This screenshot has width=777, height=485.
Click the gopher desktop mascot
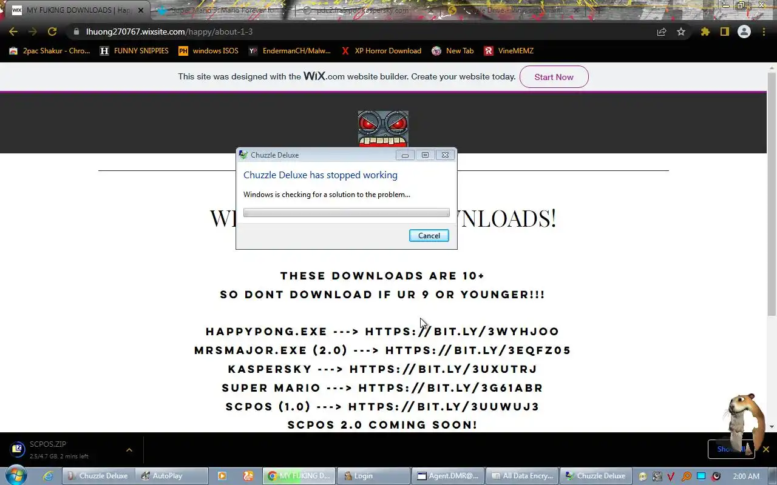tap(744, 424)
